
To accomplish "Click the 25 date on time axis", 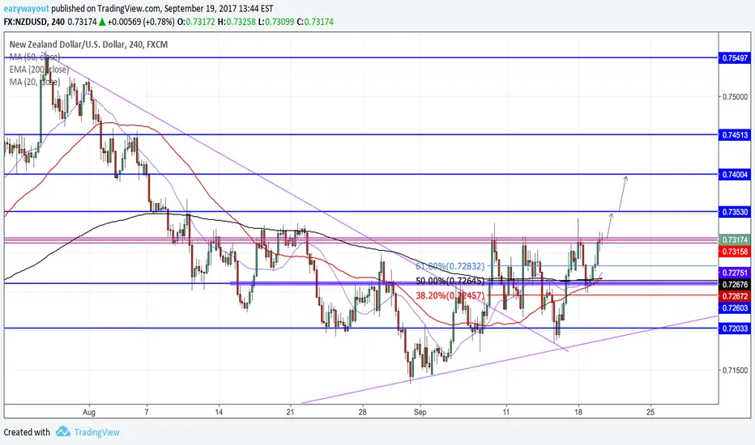I will pos(650,412).
